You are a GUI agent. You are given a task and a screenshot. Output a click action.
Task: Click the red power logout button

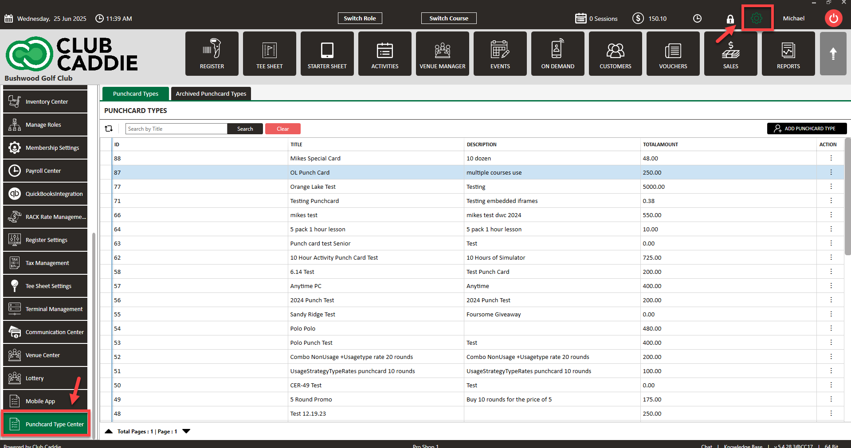834,18
